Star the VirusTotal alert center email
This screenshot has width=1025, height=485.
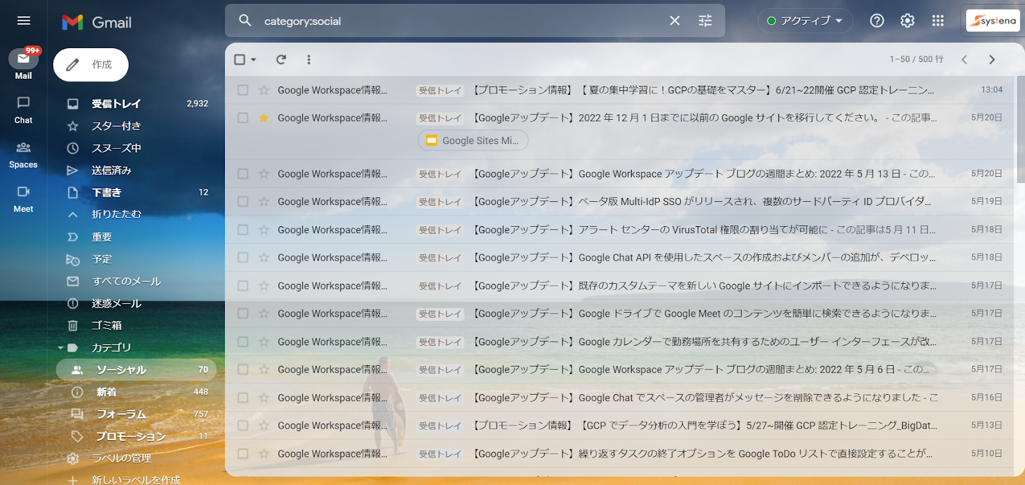[263, 229]
